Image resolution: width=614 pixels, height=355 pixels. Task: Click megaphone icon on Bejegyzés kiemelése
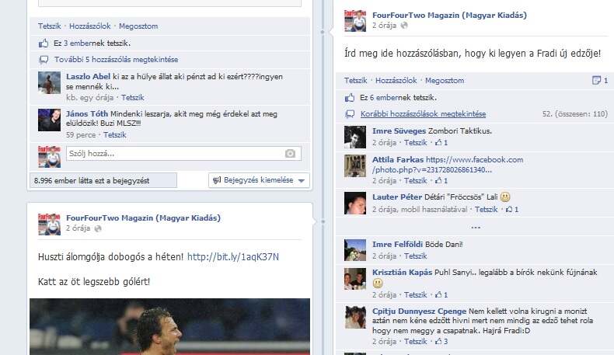[217, 180]
